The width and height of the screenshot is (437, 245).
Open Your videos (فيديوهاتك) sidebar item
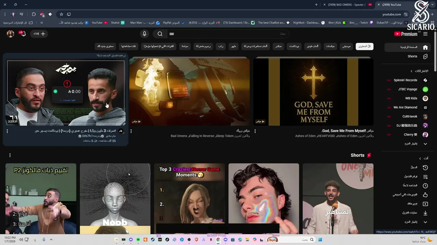pos(407,204)
